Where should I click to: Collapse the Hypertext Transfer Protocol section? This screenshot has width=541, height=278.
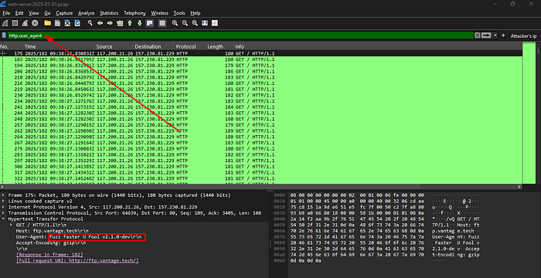[x=3, y=219]
